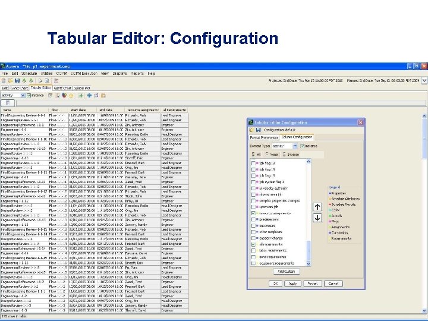Click the resource assignments column header

coord(143,110)
